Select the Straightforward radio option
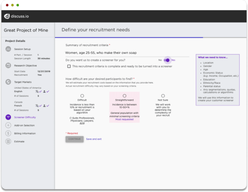248x192 pixels. coord(124,96)
